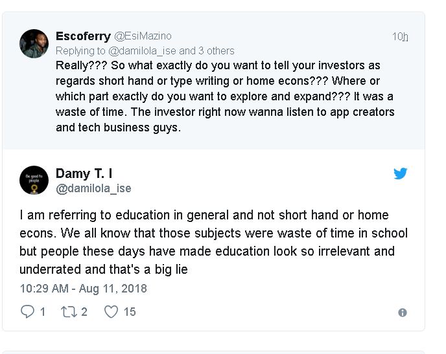Open the @damilola_ise handle below Damy T. I

tap(93, 188)
